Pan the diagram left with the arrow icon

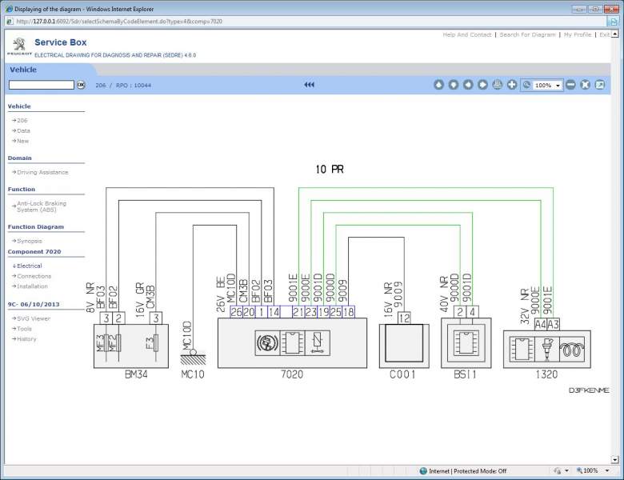point(468,85)
